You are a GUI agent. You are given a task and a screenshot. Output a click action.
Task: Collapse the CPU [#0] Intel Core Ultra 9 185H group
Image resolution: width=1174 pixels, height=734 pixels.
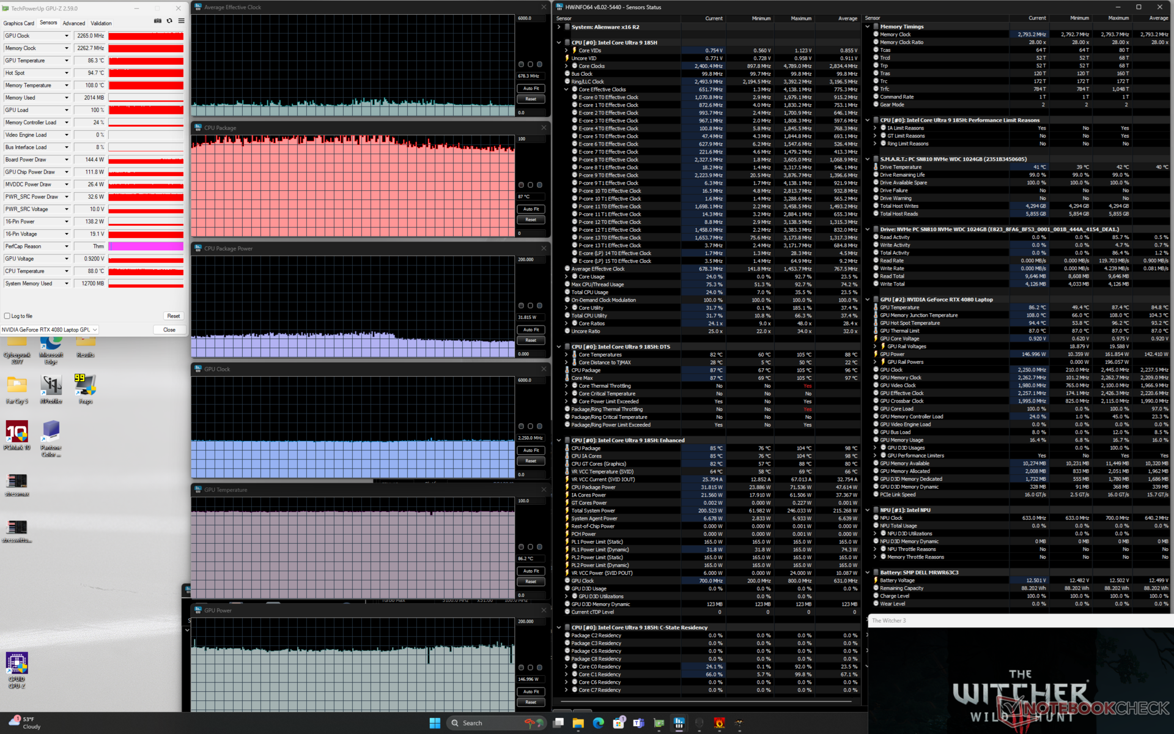559,43
